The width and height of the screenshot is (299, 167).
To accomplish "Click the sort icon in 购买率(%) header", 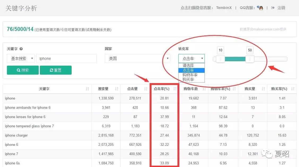I will click(293, 89).
